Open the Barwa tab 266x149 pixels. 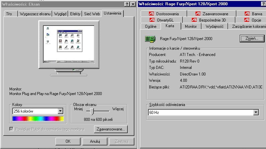251,14
